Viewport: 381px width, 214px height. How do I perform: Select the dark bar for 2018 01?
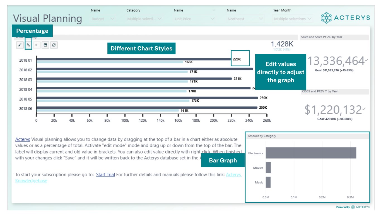click(134, 59)
